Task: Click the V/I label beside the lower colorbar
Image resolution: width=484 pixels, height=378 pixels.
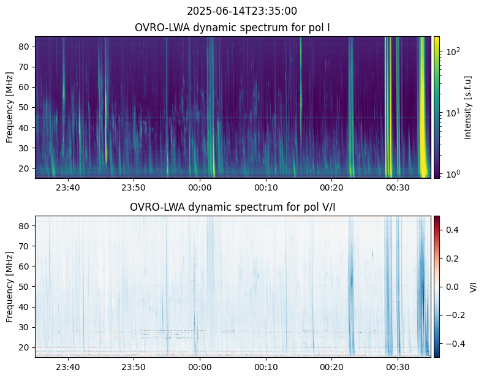Action: [x=473, y=286]
